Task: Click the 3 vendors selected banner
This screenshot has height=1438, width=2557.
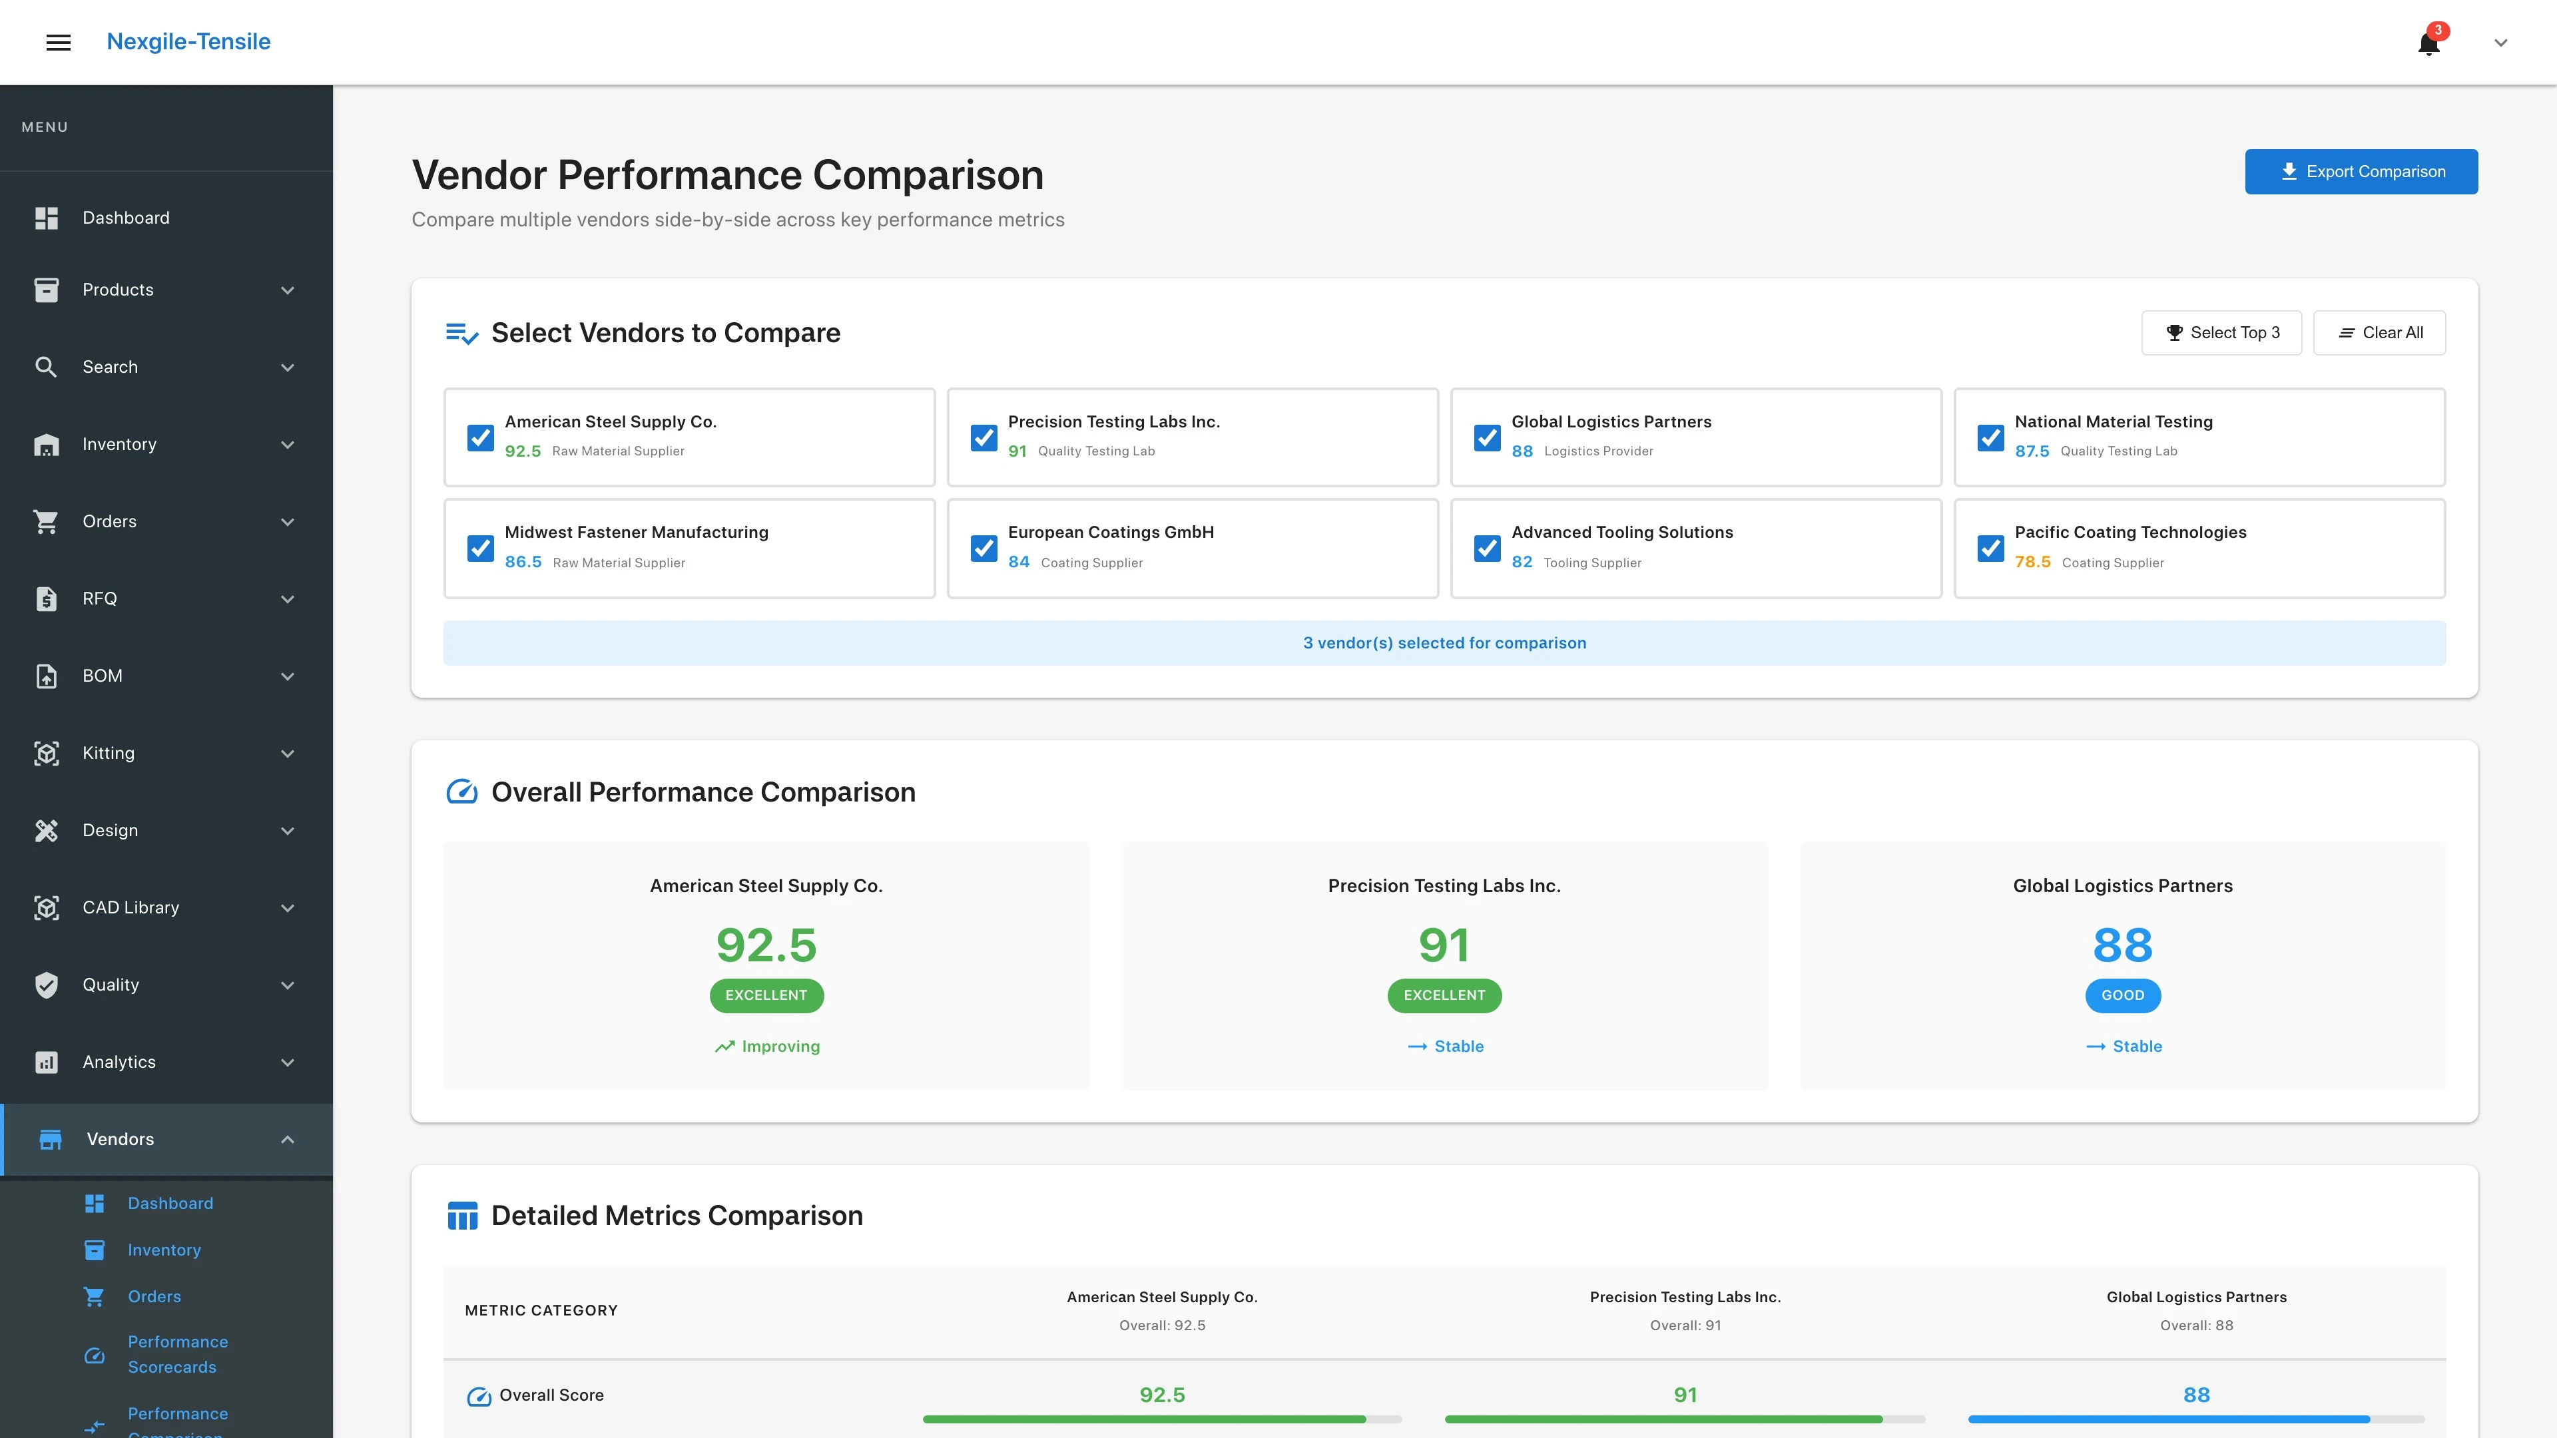Action: coord(1444,642)
